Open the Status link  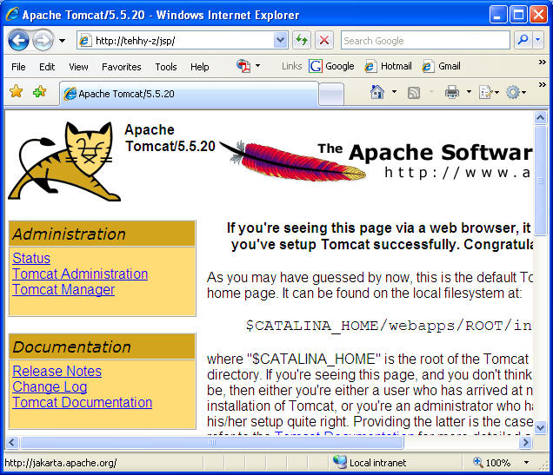(x=31, y=258)
